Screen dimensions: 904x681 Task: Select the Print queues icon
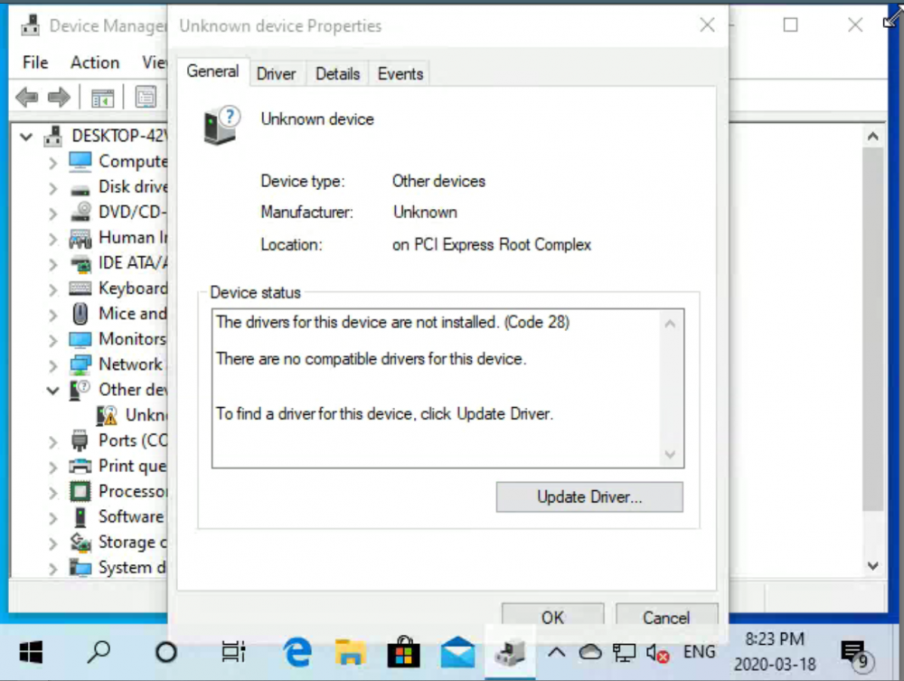[80, 466]
